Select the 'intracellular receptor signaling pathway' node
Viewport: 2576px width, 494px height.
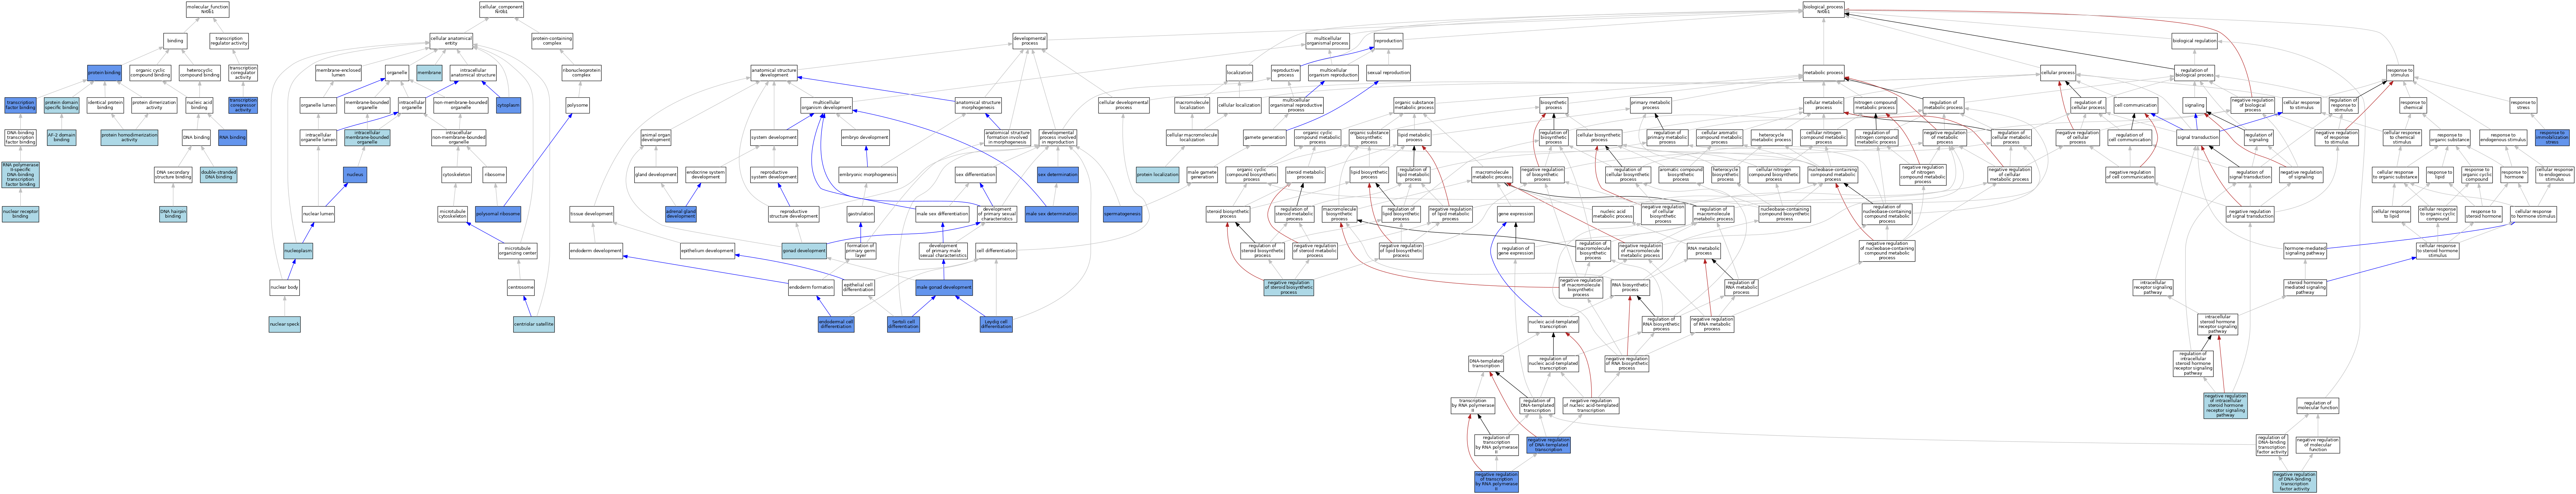2153,288
